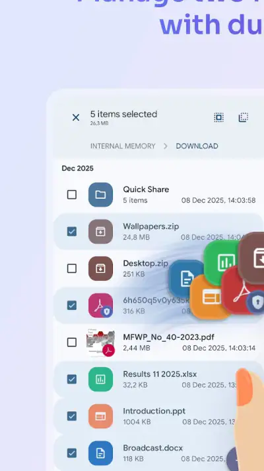
Task: Tap the floating green spreadsheet icon
Action: (223, 262)
